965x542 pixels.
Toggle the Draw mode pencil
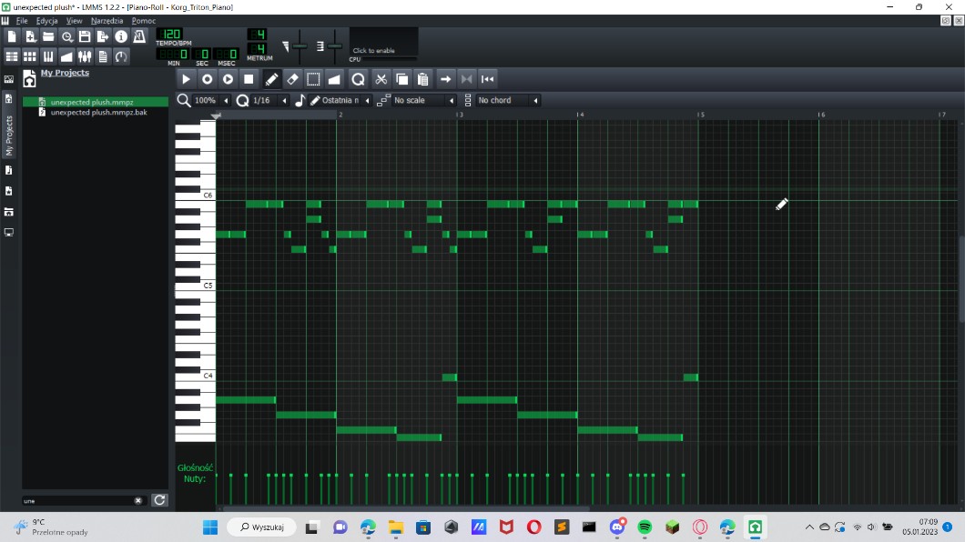point(271,79)
